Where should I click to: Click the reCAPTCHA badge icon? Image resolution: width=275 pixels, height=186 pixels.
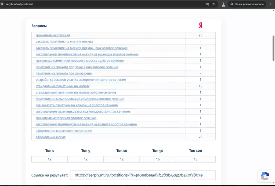[265, 176]
